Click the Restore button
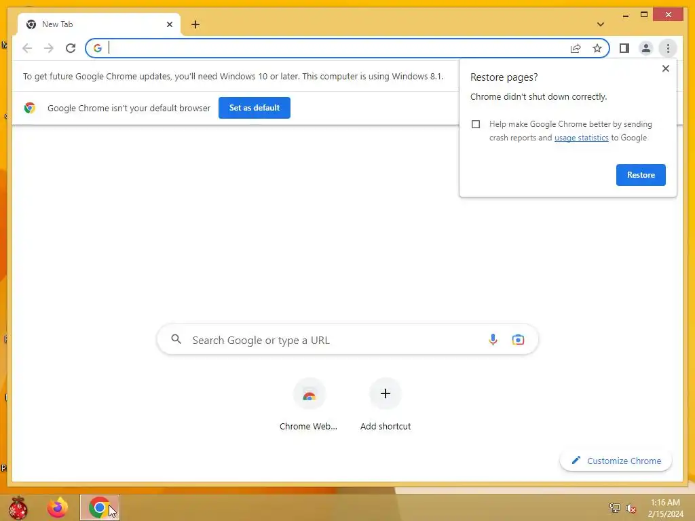 [x=641, y=175]
